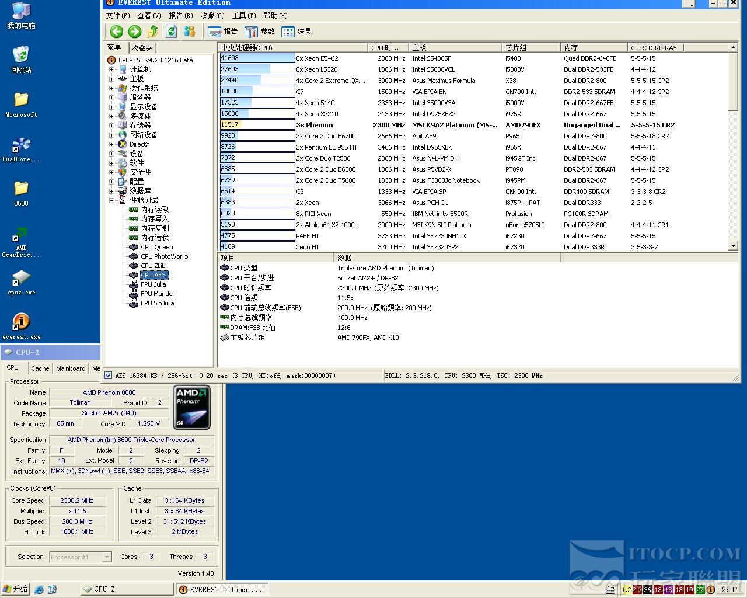
Task: Select the AMD OverDrive shortcut icon
Action: pos(21,242)
